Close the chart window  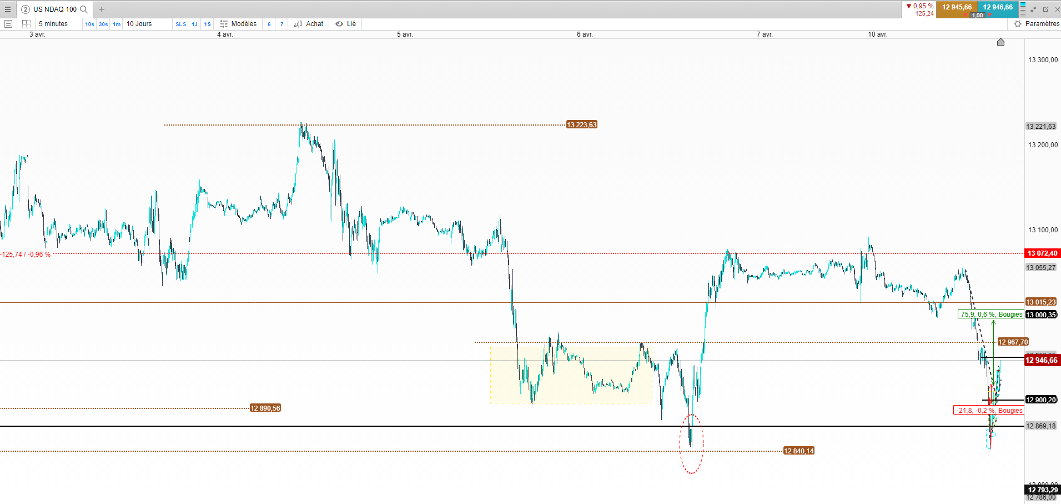point(1057,9)
